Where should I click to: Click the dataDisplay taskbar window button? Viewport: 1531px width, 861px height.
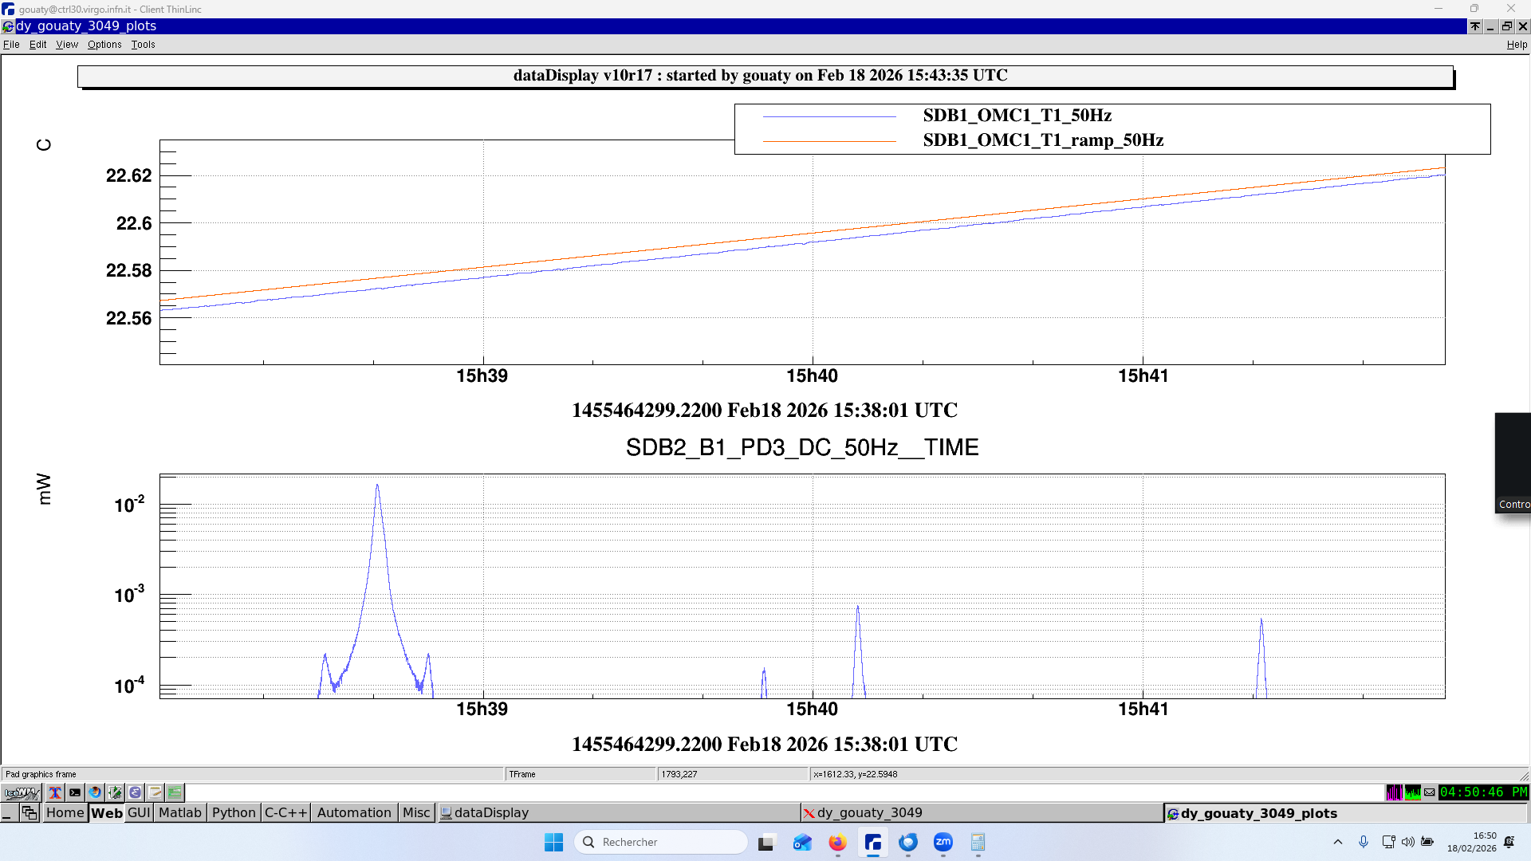pyautogui.click(x=490, y=813)
